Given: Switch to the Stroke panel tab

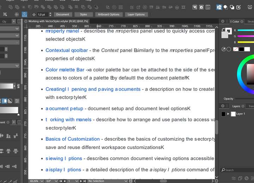Looking at the screenshot, I should (x=250, y=21).
